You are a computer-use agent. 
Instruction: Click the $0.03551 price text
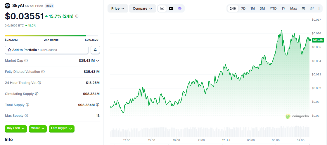point(24,16)
